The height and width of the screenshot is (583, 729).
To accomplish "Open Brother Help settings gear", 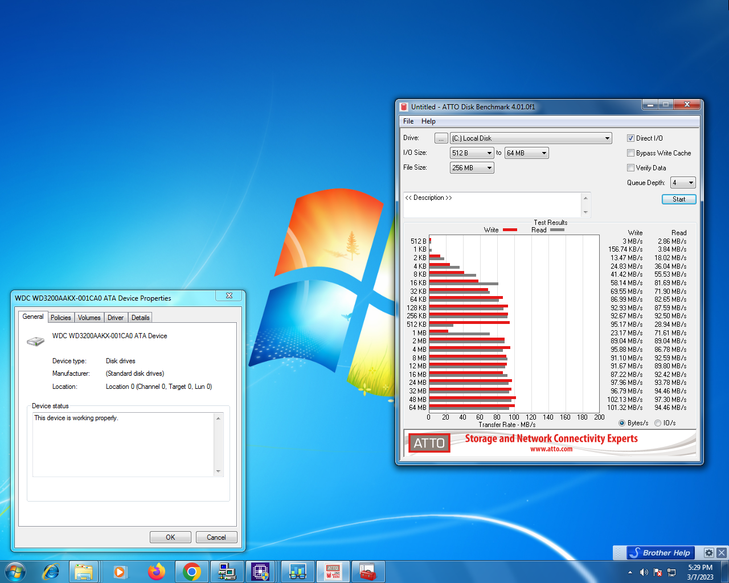I will (708, 553).
